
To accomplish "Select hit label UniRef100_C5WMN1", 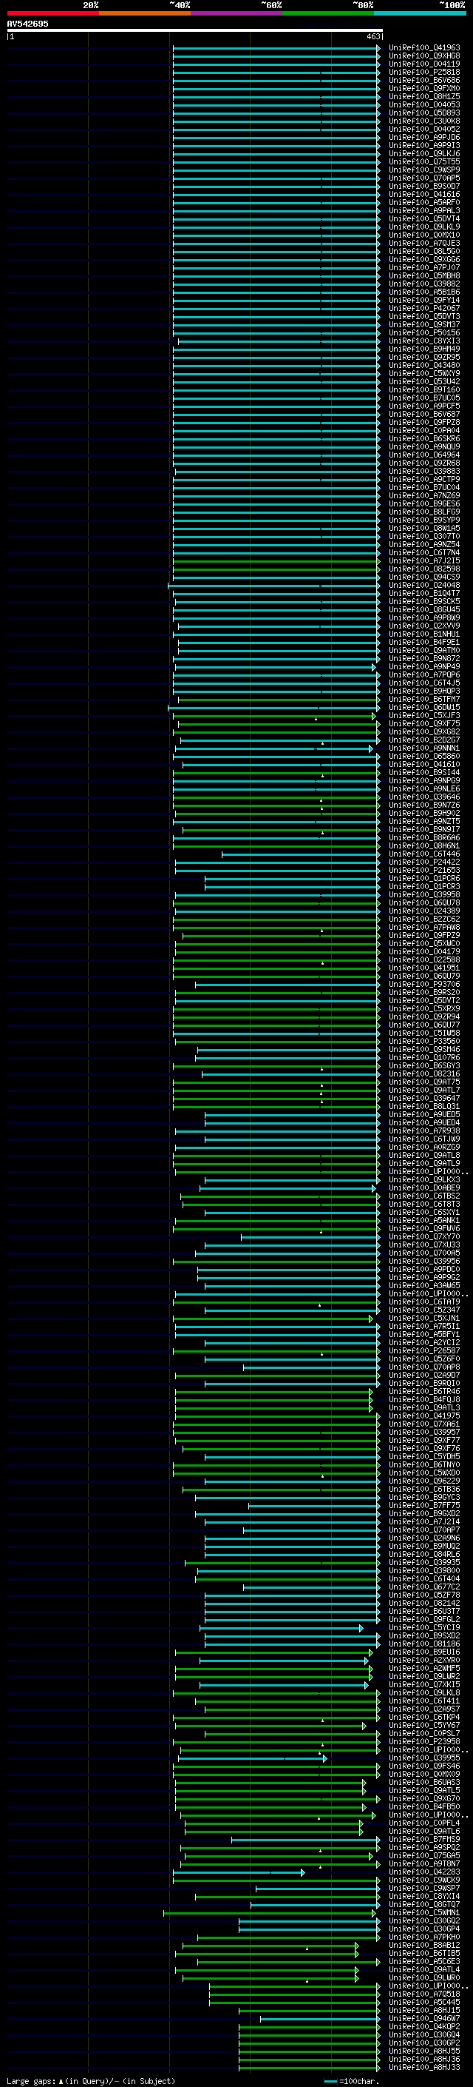I will tap(423, 1913).
